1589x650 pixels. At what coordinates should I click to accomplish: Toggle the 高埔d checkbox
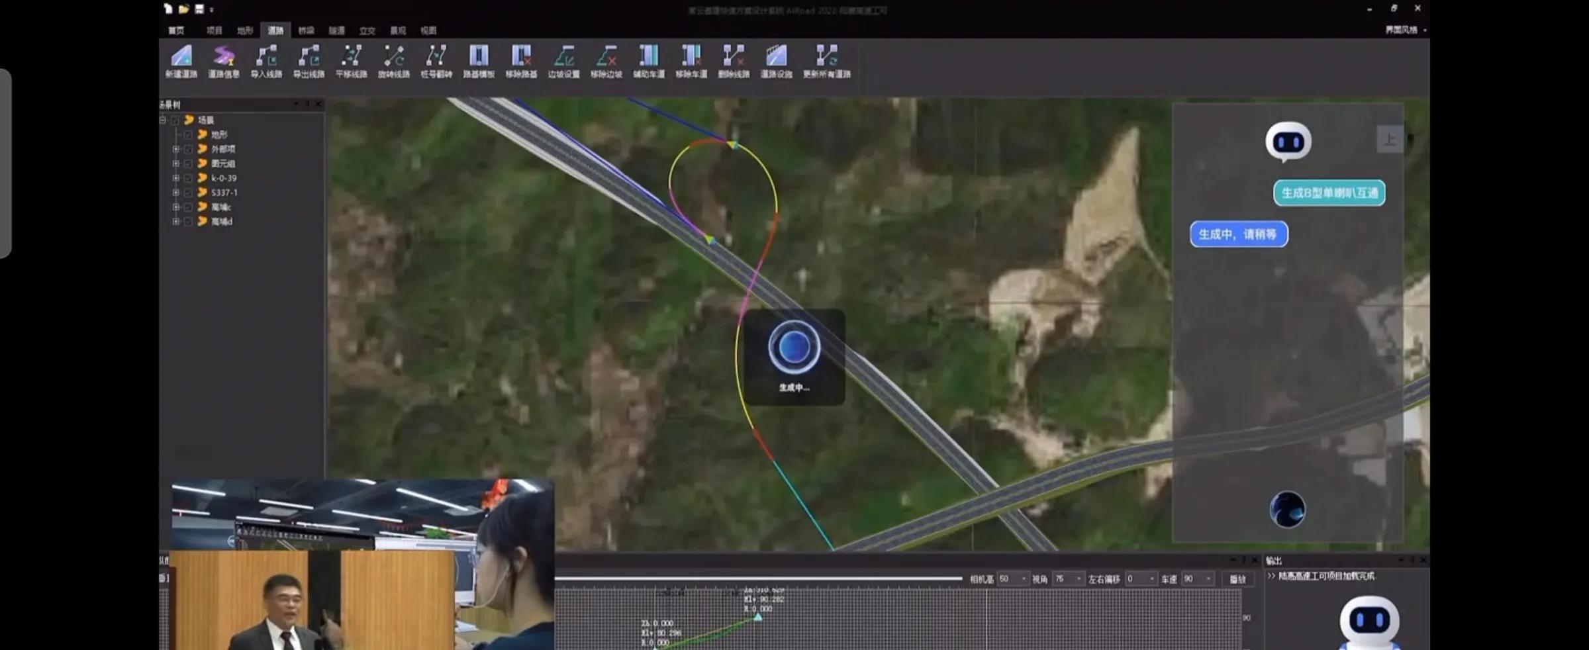(x=189, y=222)
